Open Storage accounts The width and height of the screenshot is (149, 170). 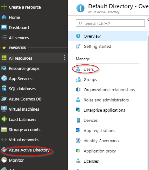(25, 130)
